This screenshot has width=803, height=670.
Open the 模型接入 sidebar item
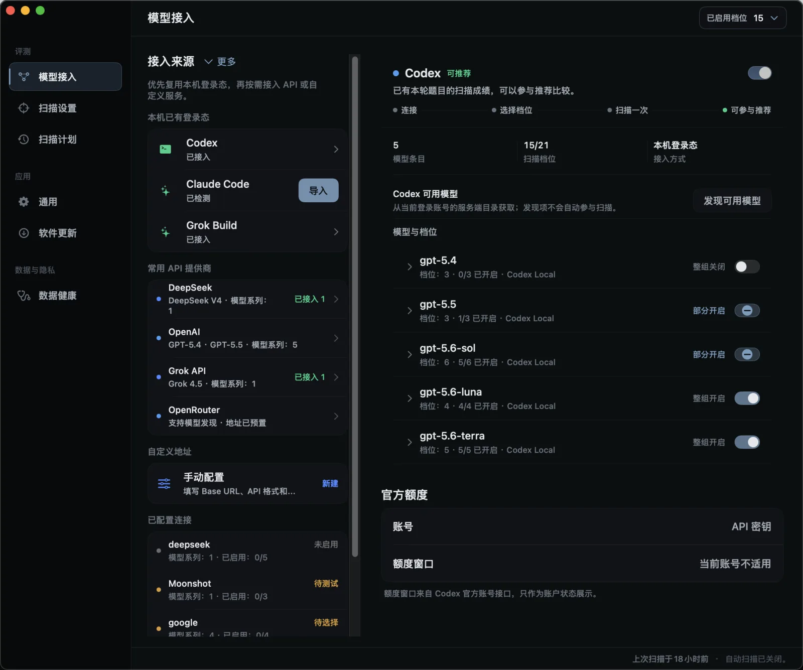tap(65, 77)
